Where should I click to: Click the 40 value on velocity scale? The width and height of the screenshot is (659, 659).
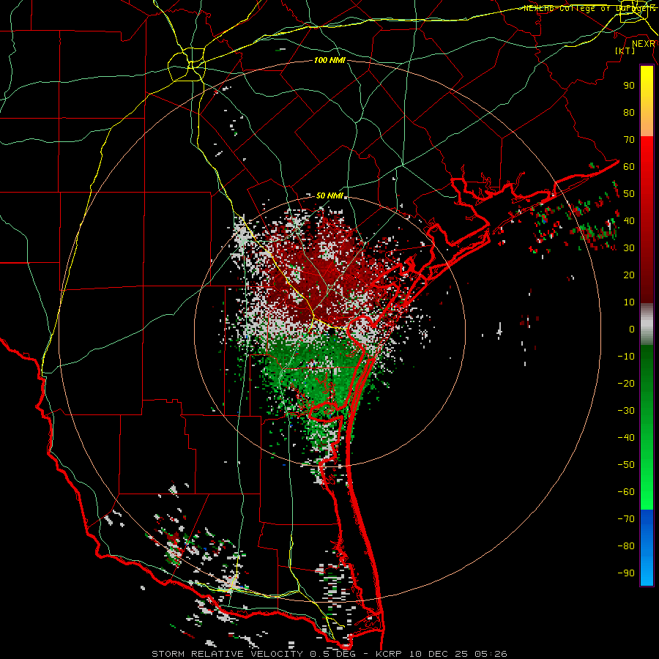[x=629, y=221]
